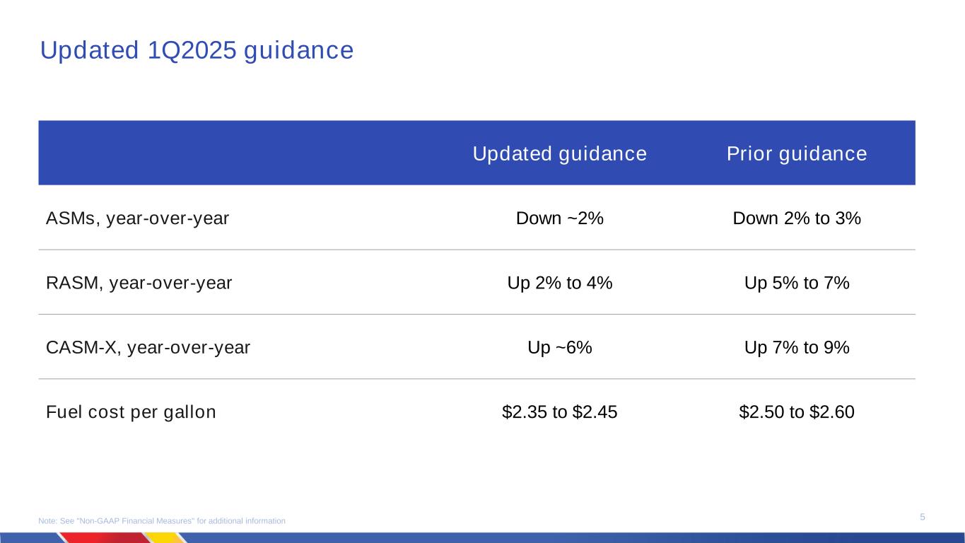Click the "RASM, year-over-year" row label

(x=139, y=284)
